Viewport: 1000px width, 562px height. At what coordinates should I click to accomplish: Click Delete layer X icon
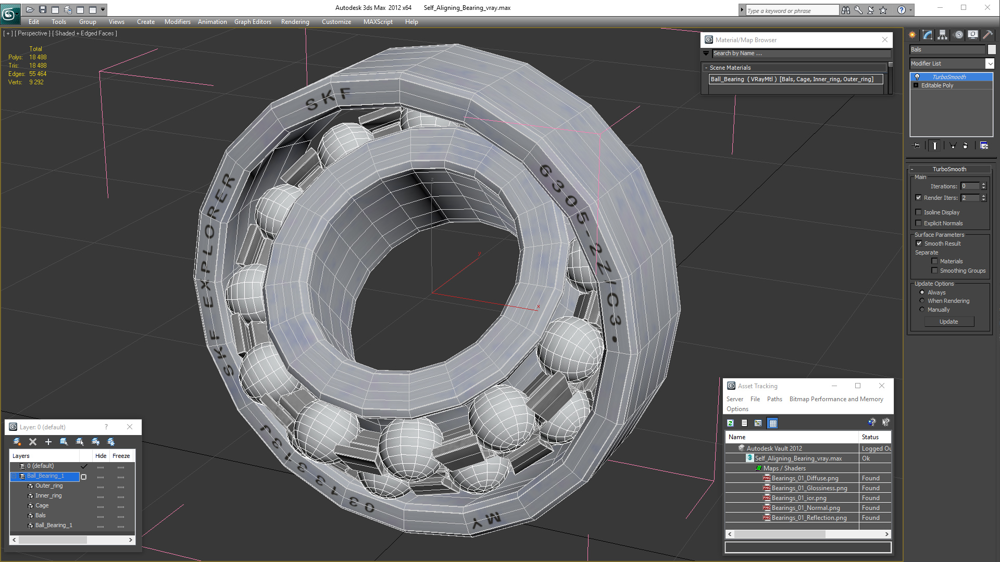33,442
